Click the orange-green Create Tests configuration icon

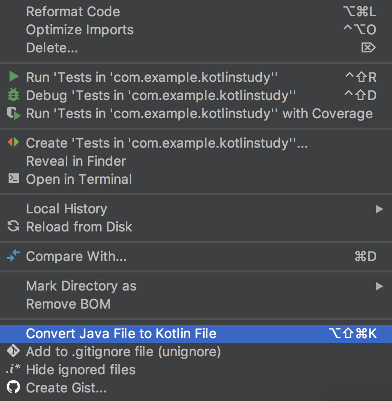(13, 142)
